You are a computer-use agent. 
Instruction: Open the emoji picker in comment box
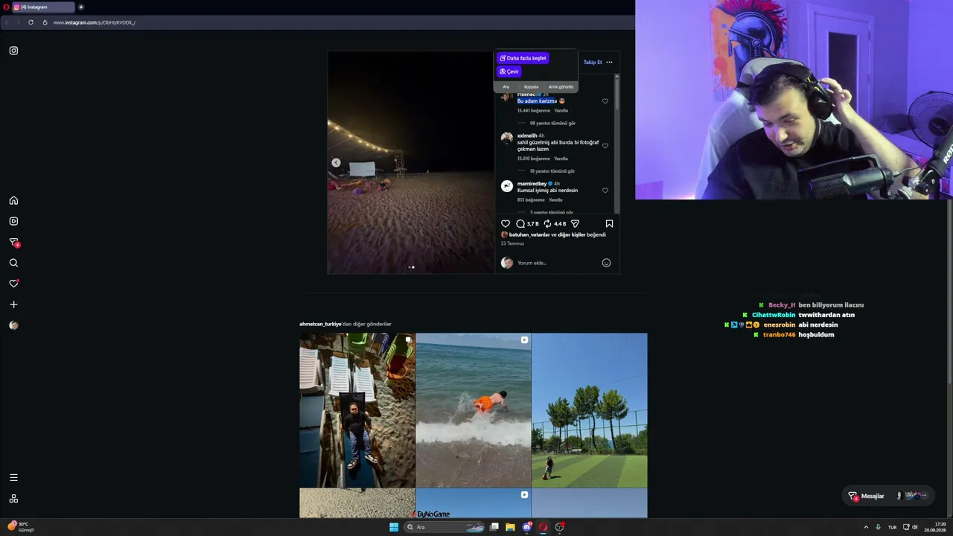[606, 263]
